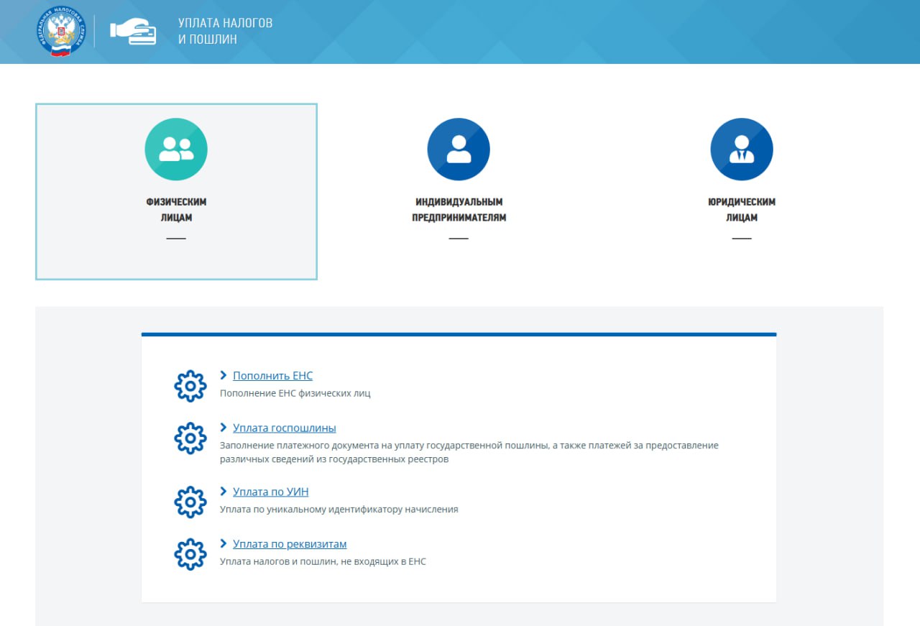Click chevron arrow before Уплата по УИН
This screenshot has width=920, height=626.
point(224,492)
